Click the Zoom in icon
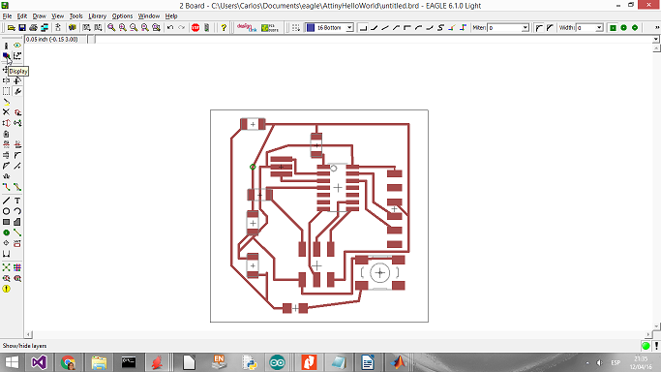The width and height of the screenshot is (661, 372). tap(122, 28)
